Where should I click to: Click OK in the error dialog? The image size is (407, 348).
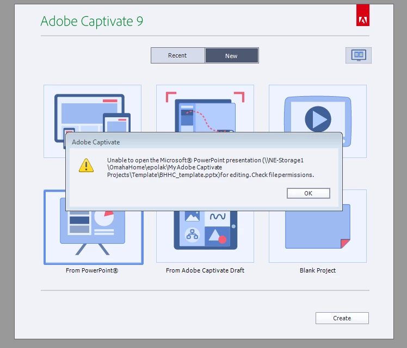tap(308, 193)
